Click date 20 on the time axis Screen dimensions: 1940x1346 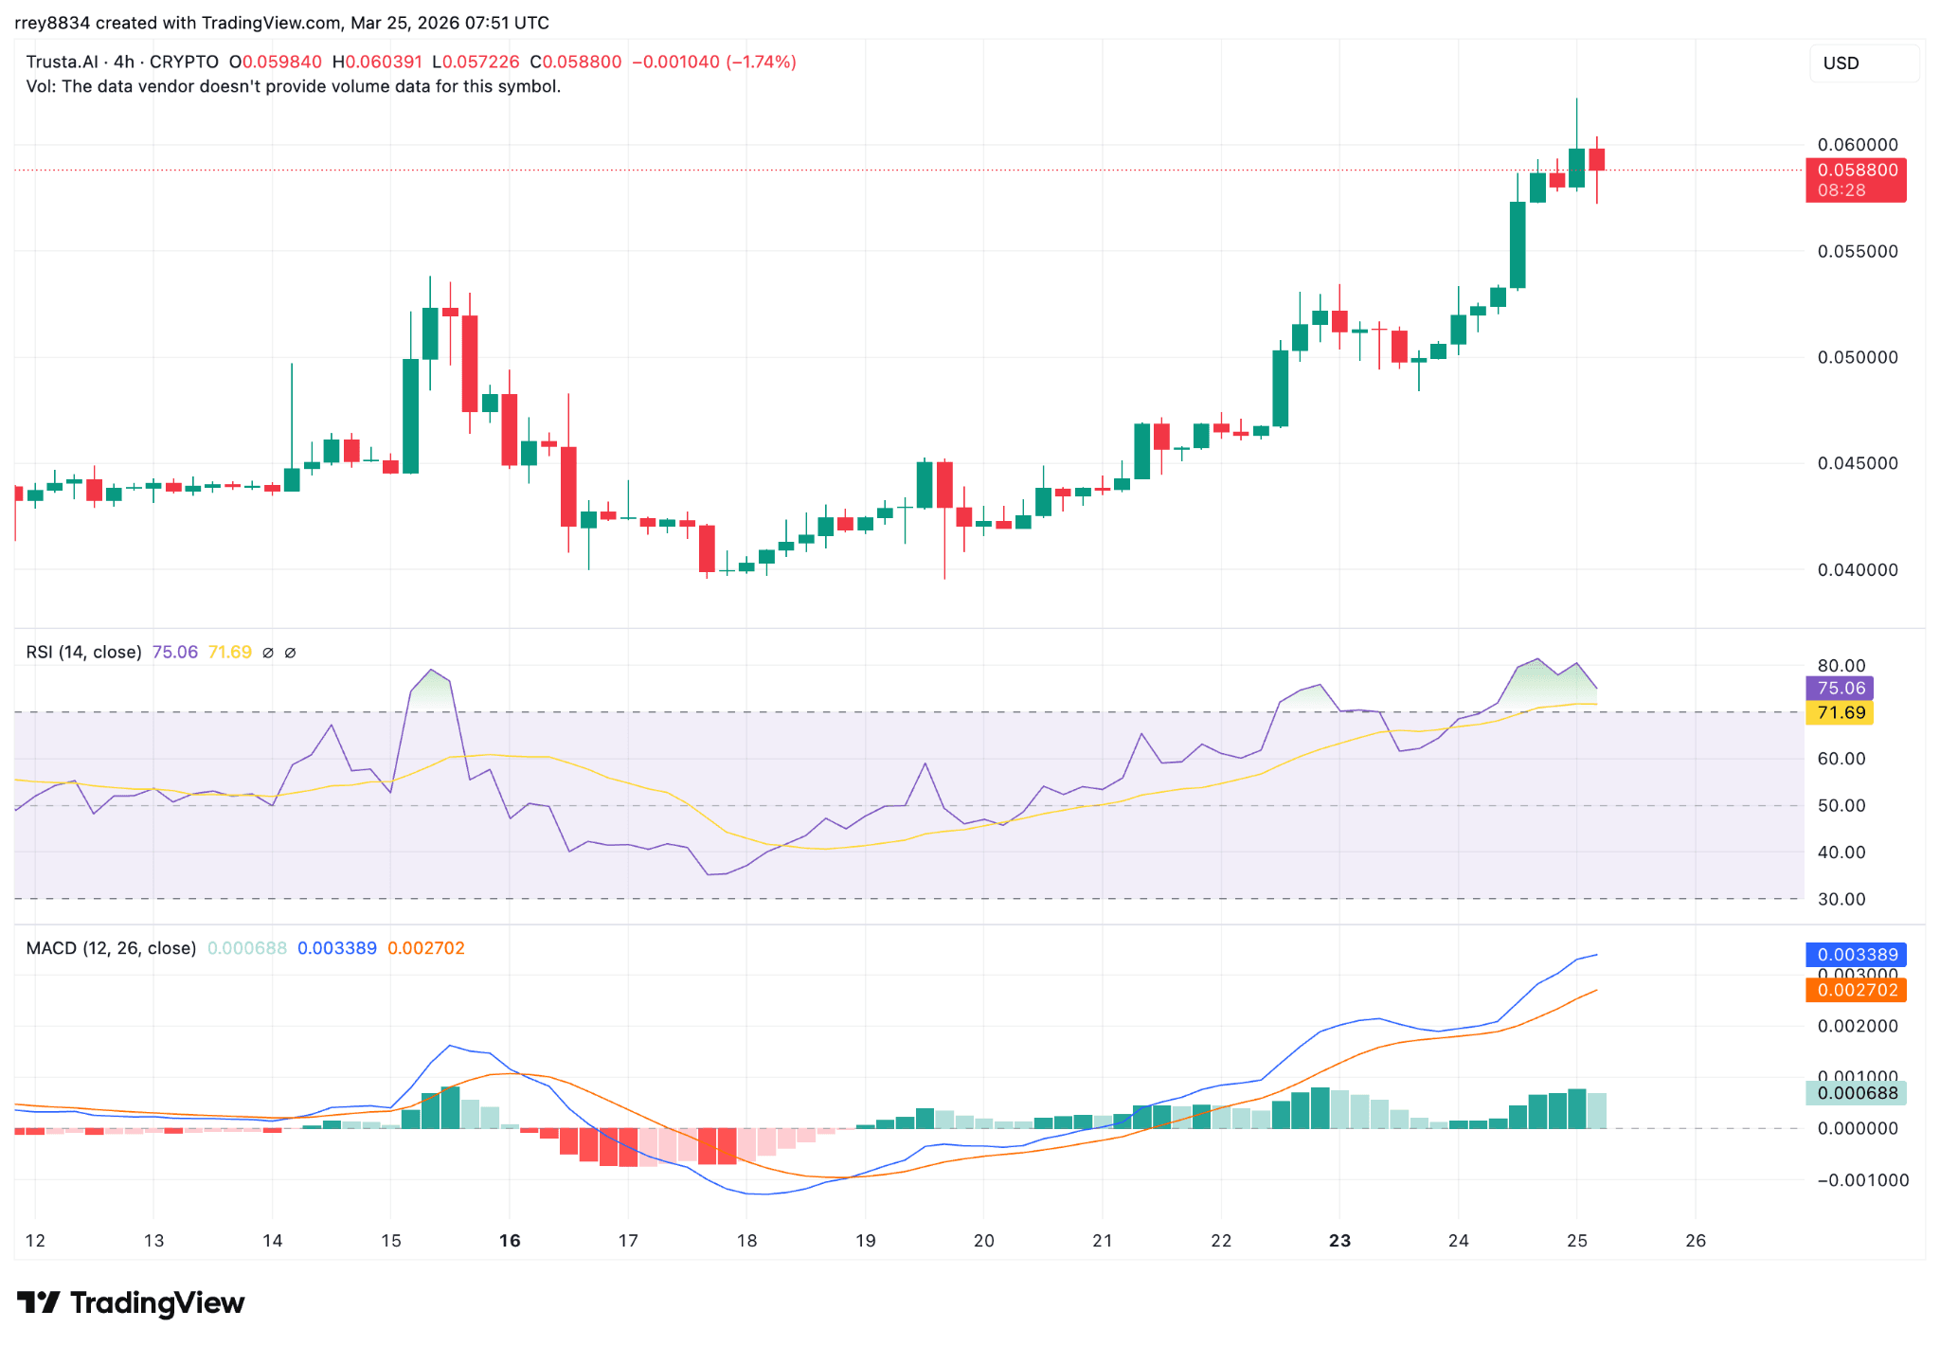click(984, 1240)
